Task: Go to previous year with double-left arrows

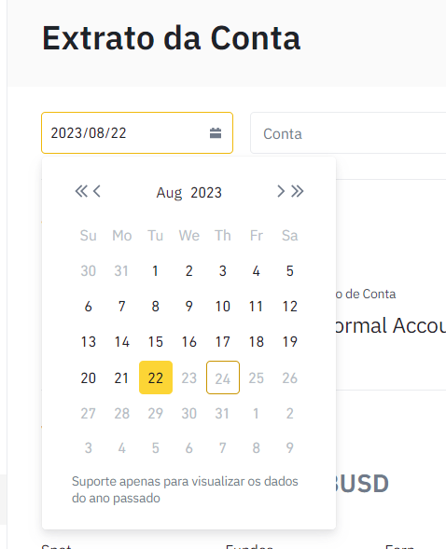Action: [81, 191]
